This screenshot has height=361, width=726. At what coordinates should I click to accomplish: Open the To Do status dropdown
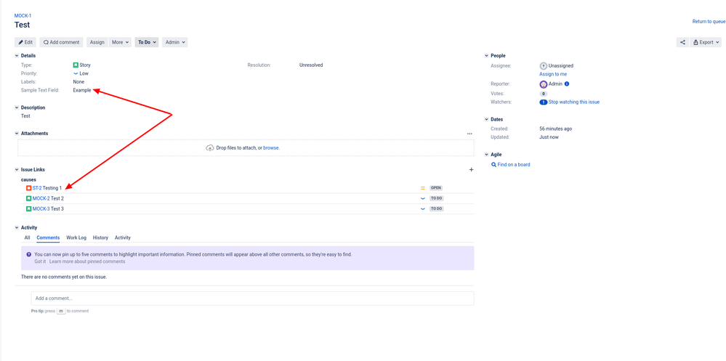click(x=147, y=42)
